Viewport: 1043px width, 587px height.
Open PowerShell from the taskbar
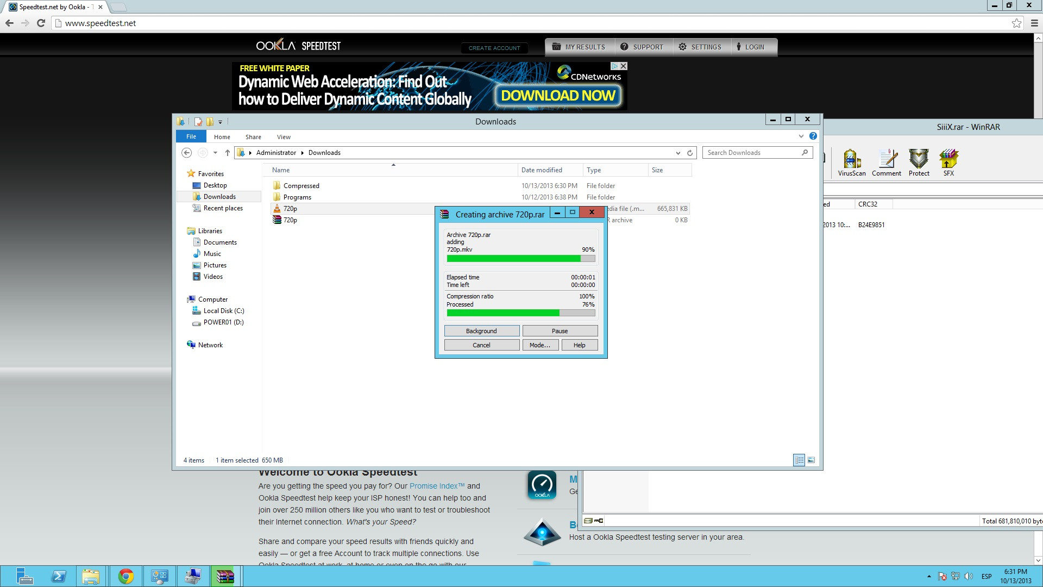[58, 576]
